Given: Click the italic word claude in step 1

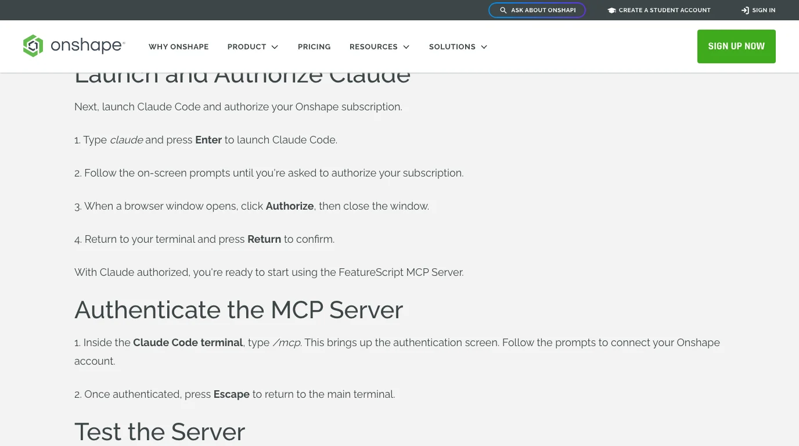Looking at the screenshot, I should [x=126, y=140].
